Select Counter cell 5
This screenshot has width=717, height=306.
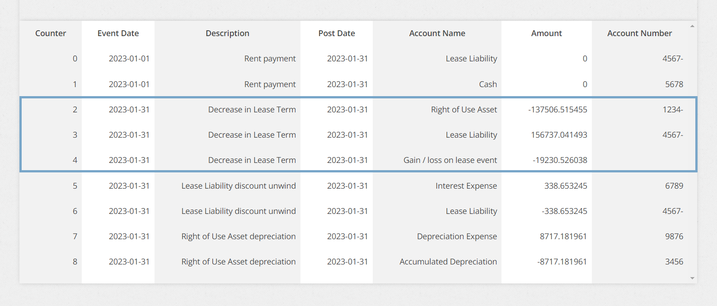click(75, 186)
